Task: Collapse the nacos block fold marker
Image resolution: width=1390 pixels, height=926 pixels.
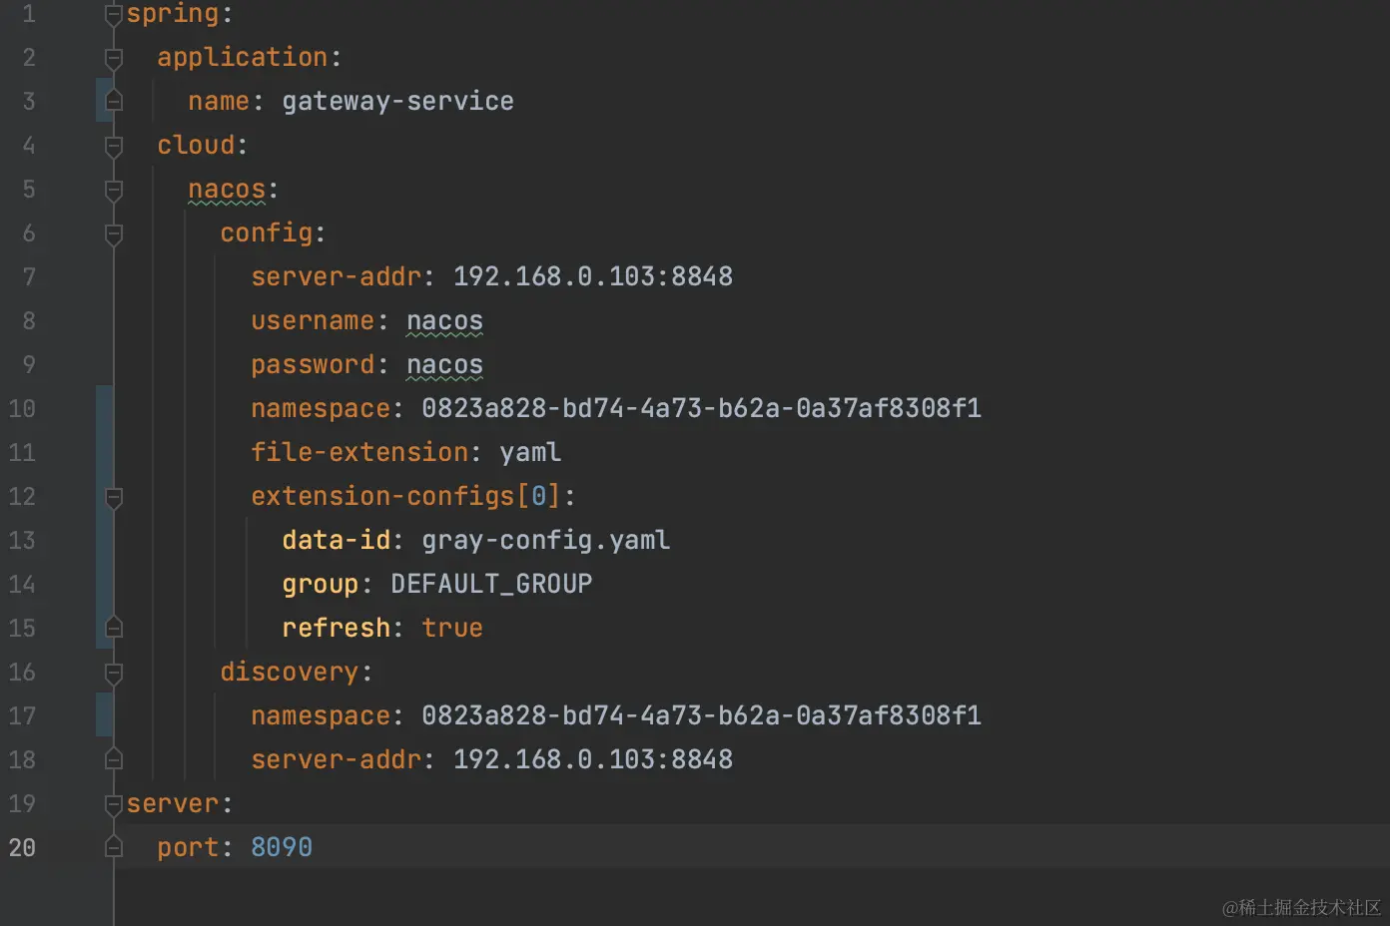Action: 114,190
